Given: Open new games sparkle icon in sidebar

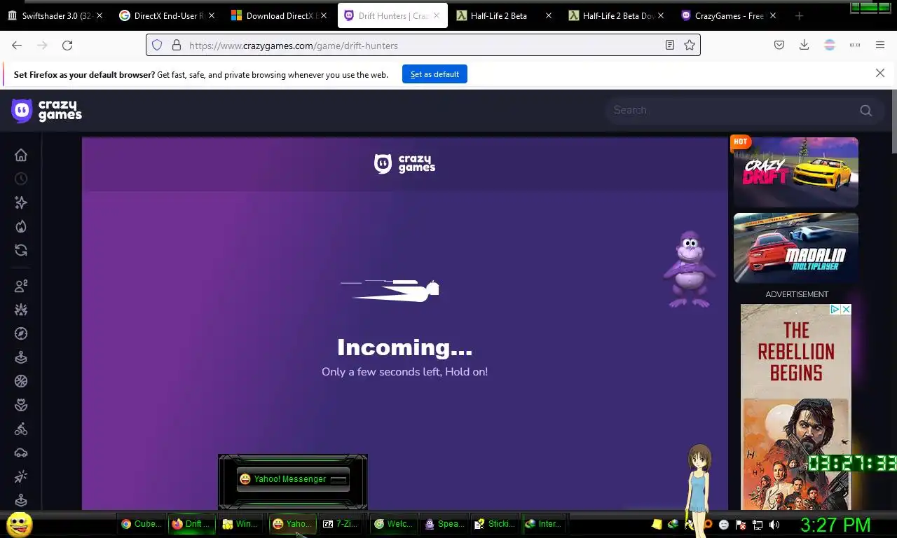Looking at the screenshot, I should click(21, 202).
